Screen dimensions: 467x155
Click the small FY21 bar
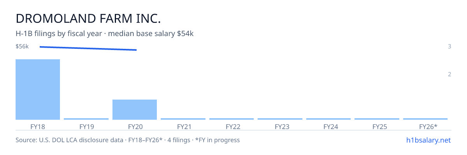click(183, 119)
